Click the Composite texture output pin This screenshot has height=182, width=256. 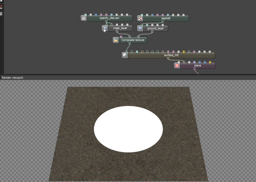[130, 43]
